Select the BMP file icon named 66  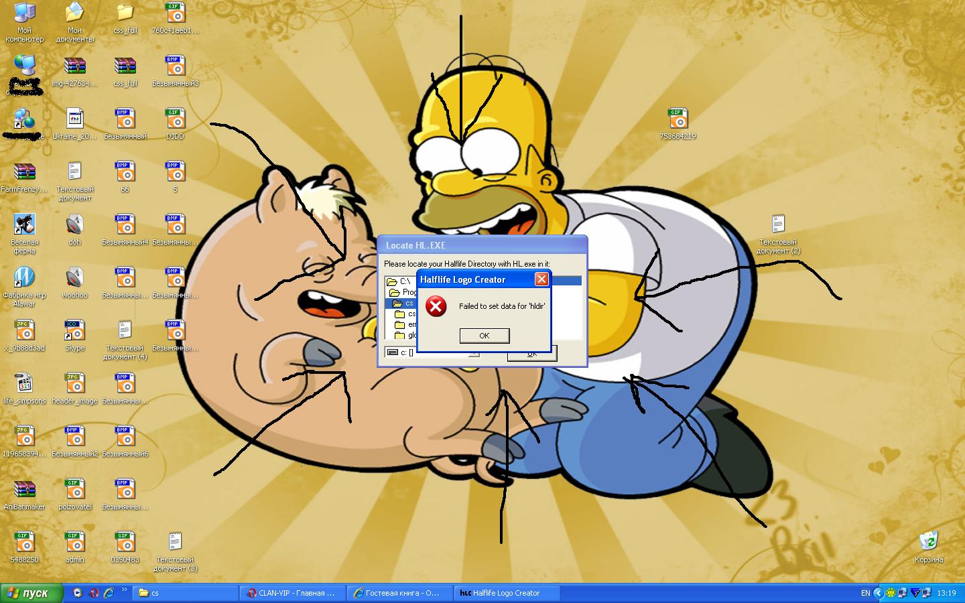pos(125,178)
